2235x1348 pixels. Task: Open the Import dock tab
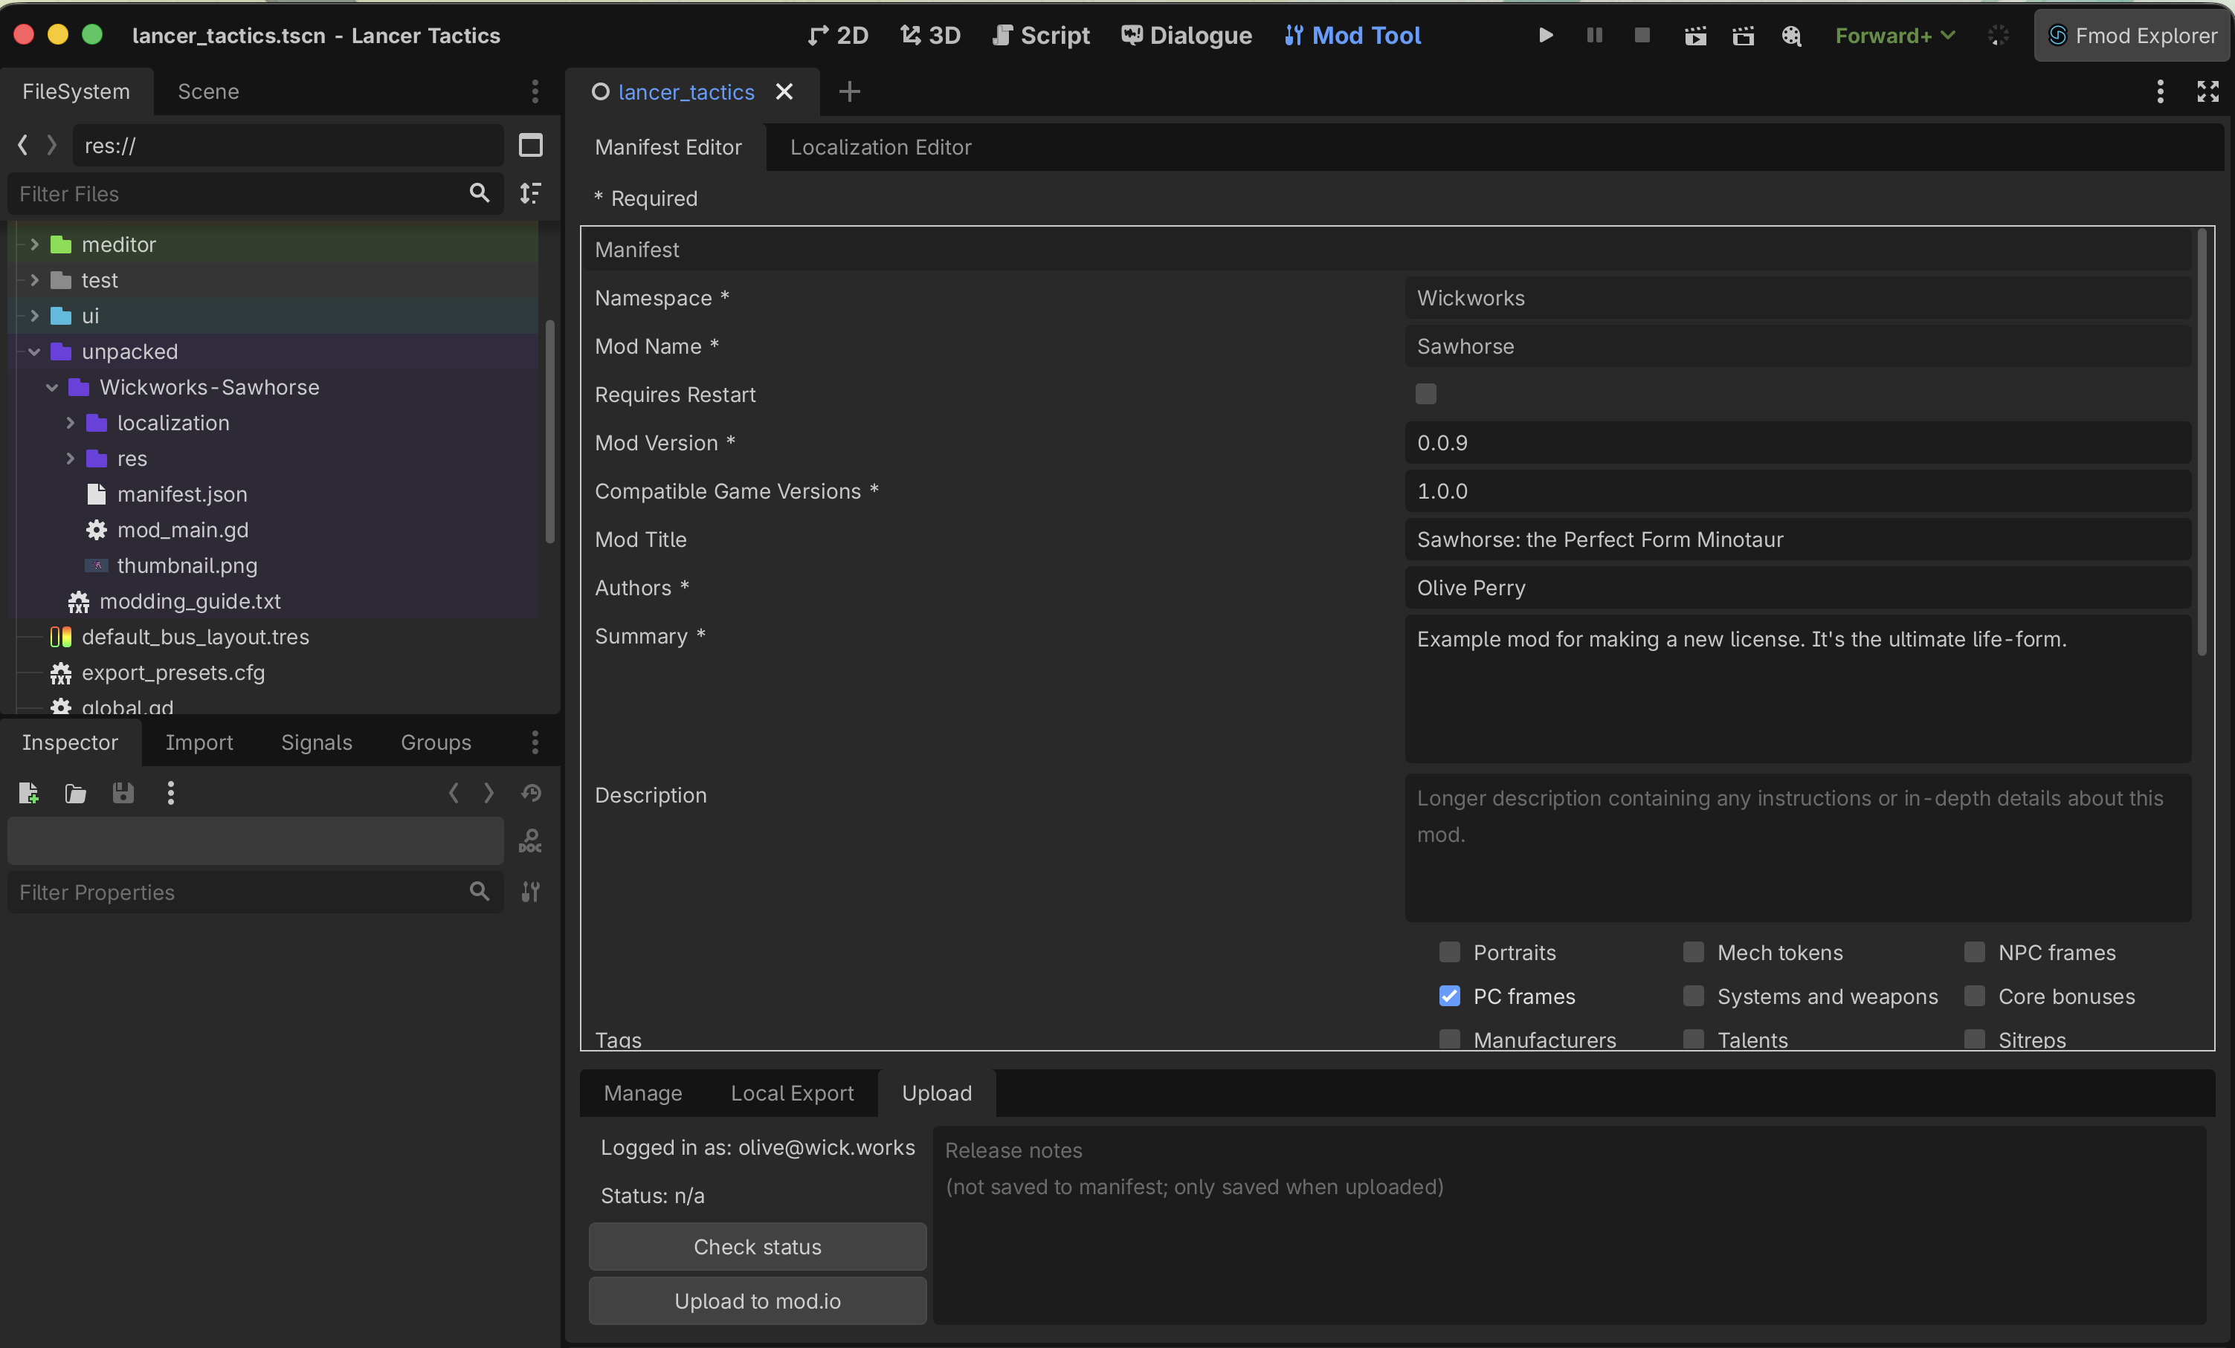point(199,742)
